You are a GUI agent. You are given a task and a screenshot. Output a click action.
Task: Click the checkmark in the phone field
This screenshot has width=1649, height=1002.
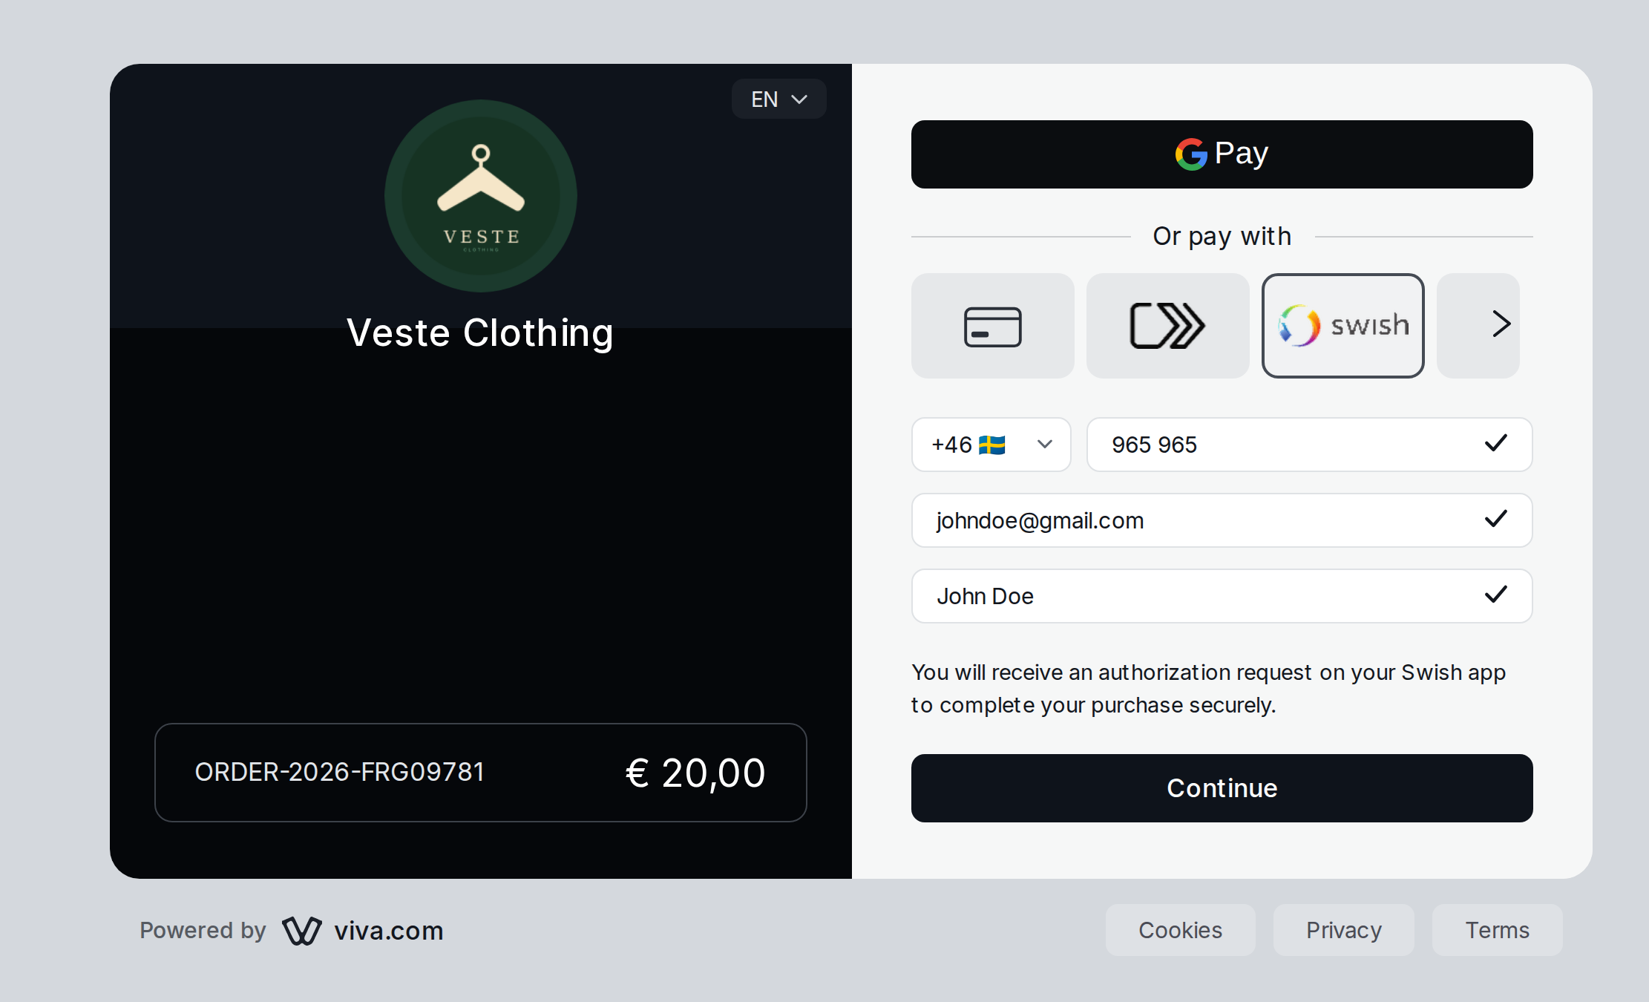pyautogui.click(x=1496, y=443)
